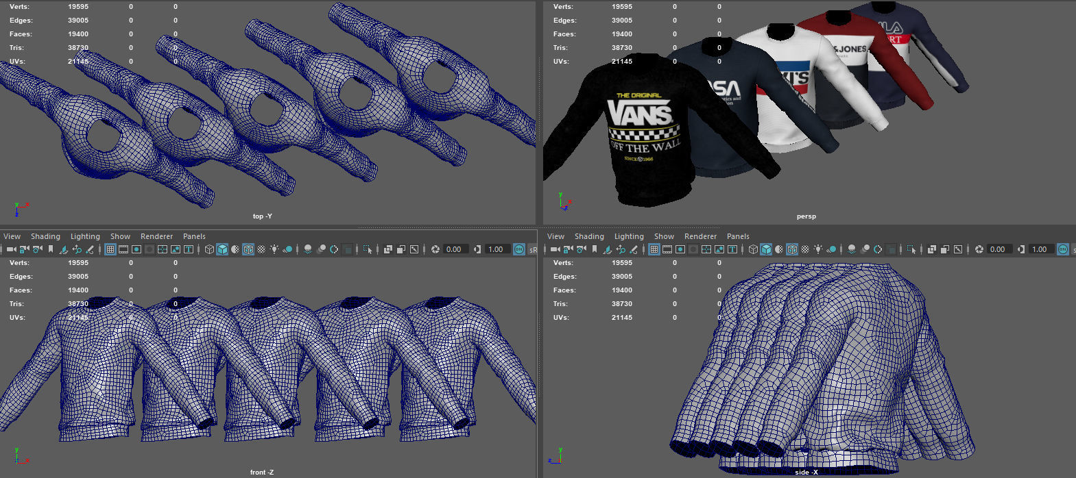Toggle Shadows icon in front panel toolbar
The width and height of the screenshot is (1076, 478).
288,249
